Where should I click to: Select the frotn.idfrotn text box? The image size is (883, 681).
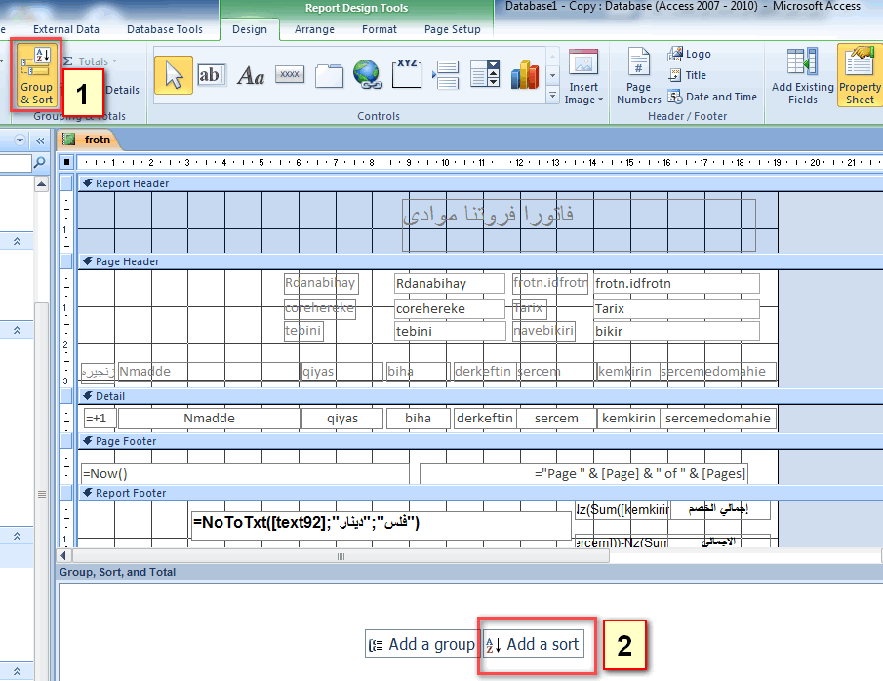(x=676, y=283)
